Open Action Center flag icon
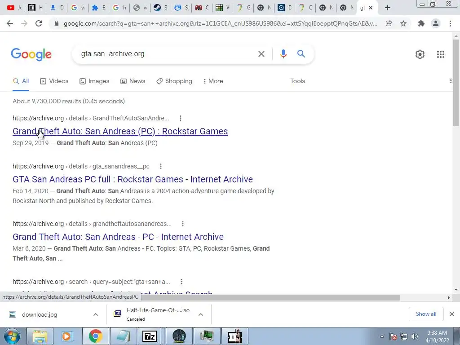This screenshot has width=460, height=345. (x=393, y=336)
